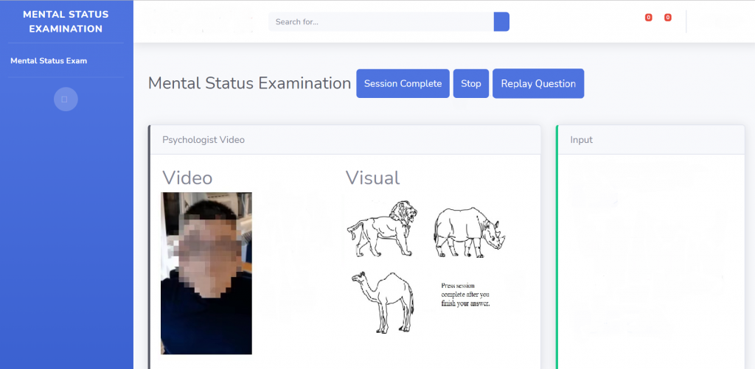Screen dimensions: 755x369
Task: Focus the 'Search for...' input field
Action: point(380,22)
